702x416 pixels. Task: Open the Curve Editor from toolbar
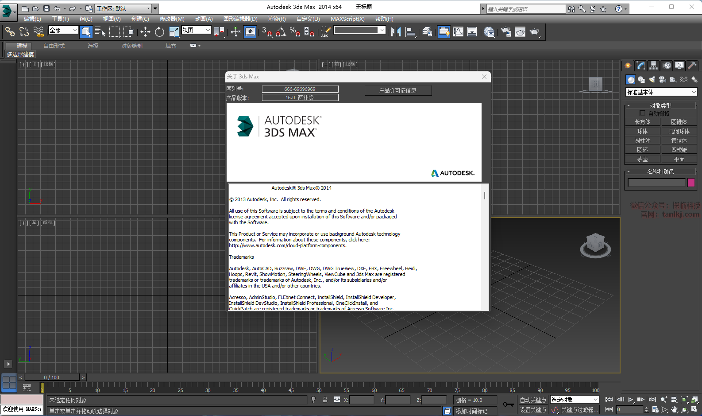(458, 31)
